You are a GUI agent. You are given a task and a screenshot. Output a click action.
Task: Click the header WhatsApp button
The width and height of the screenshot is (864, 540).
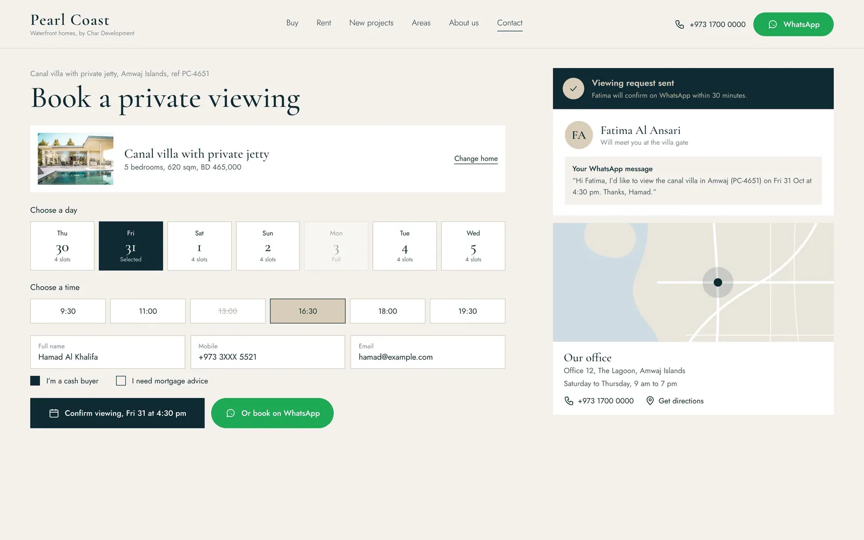pyautogui.click(x=793, y=24)
